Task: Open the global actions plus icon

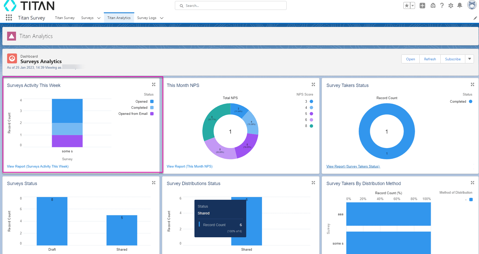Action: click(x=422, y=6)
